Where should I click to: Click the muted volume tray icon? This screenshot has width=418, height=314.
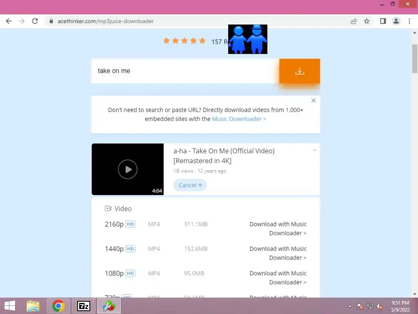[x=380, y=306]
